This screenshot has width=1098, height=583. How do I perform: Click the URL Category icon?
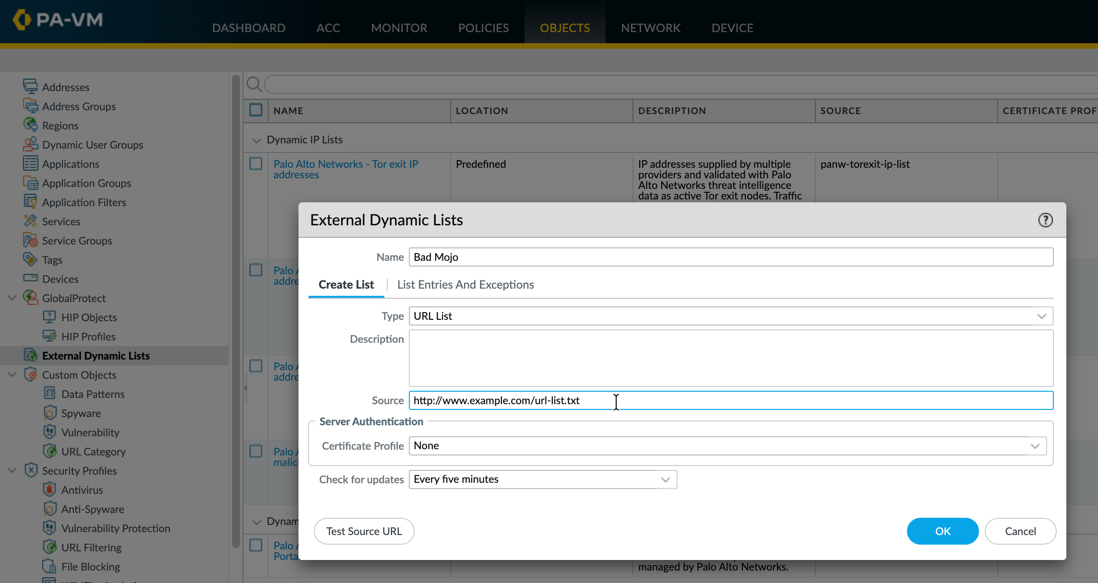49,451
